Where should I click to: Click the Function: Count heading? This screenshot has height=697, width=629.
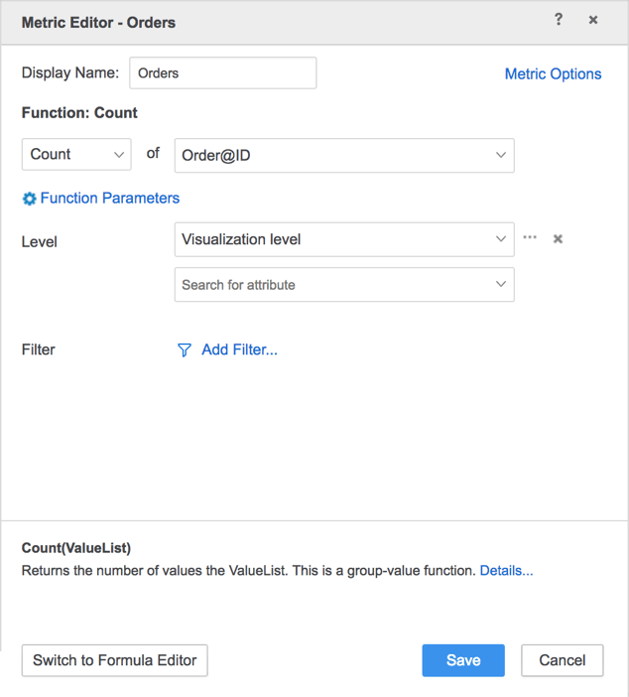[x=79, y=113]
